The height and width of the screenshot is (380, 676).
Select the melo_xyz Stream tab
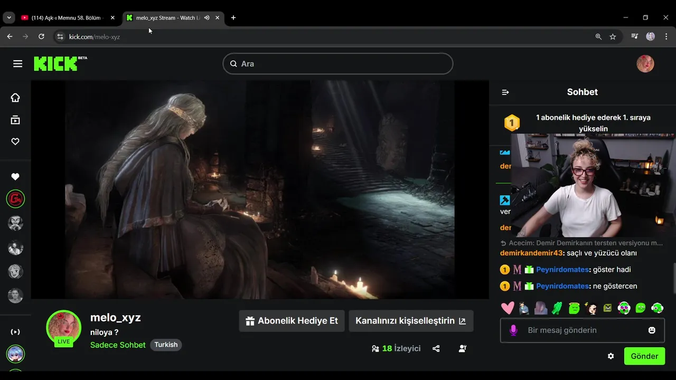coord(168,17)
